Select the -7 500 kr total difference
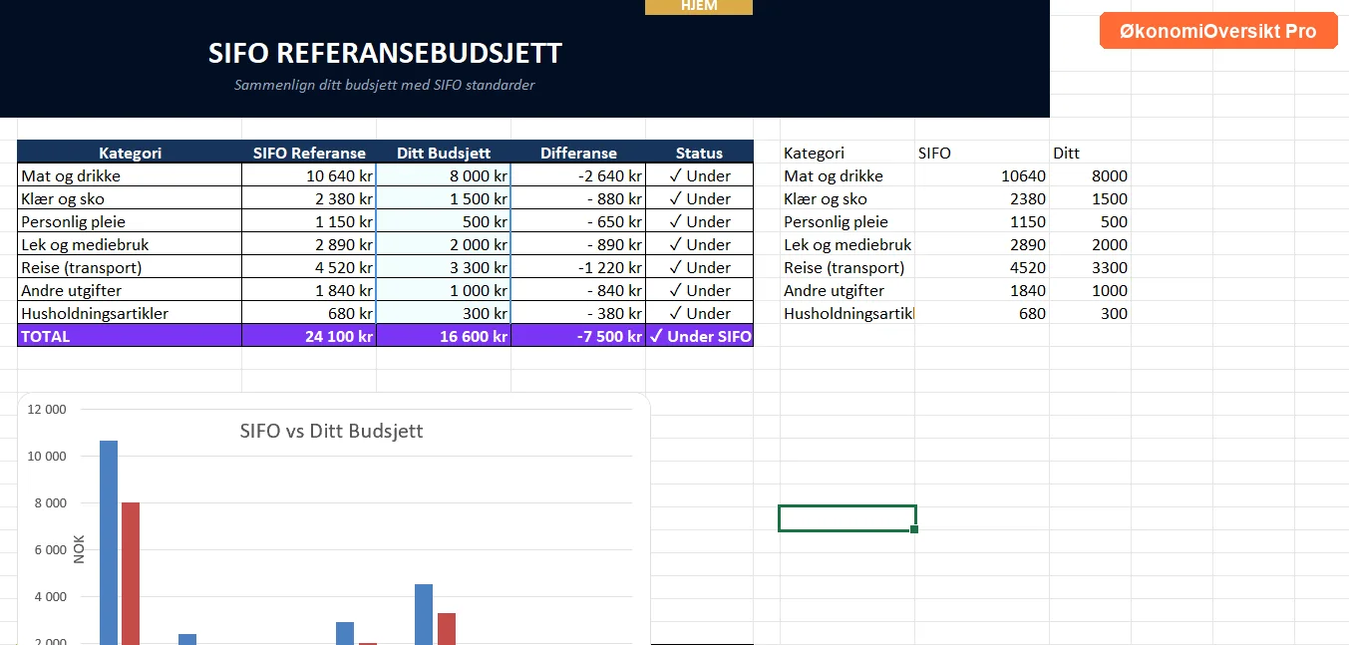This screenshot has width=1349, height=645. tap(578, 336)
